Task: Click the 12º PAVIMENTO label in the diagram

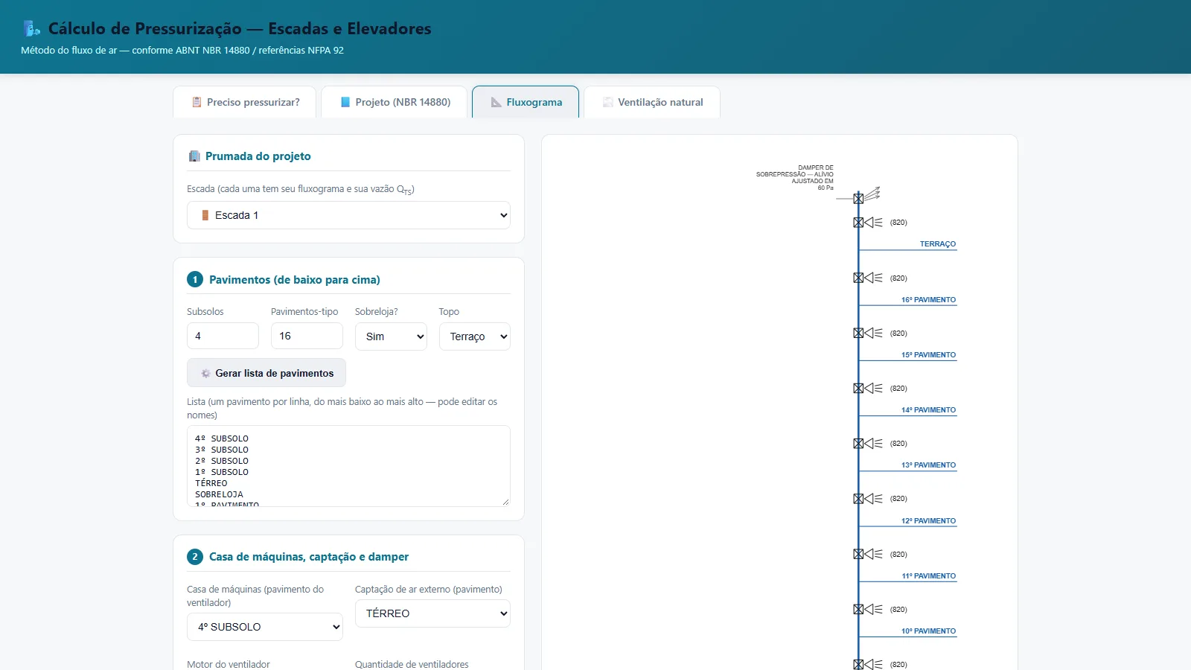Action: [929, 521]
